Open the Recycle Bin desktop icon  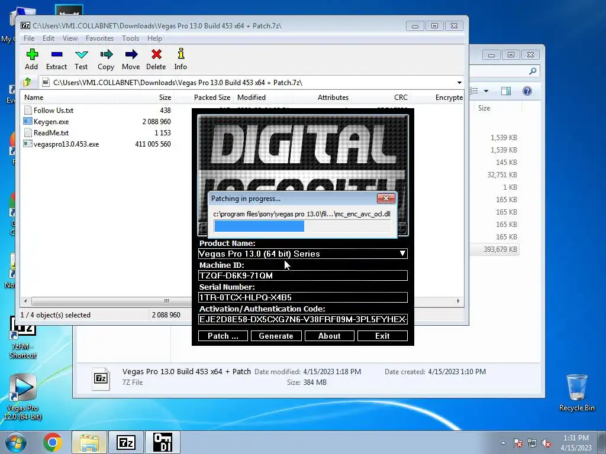[576, 393]
